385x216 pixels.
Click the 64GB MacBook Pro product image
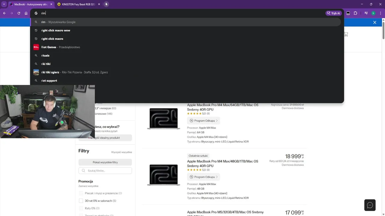(164, 118)
